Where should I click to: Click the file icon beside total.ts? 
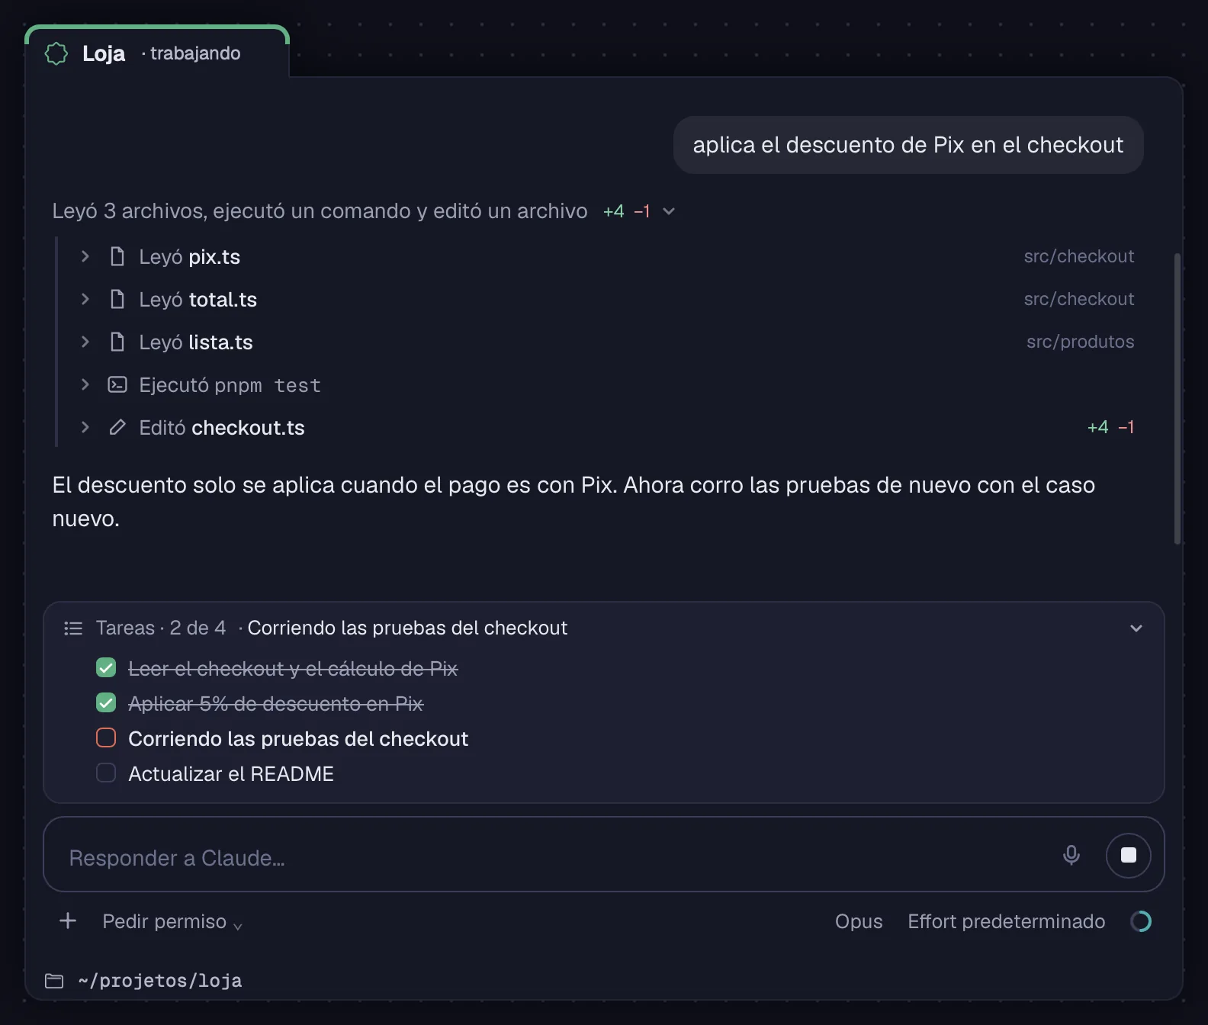(x=117, y=300)
